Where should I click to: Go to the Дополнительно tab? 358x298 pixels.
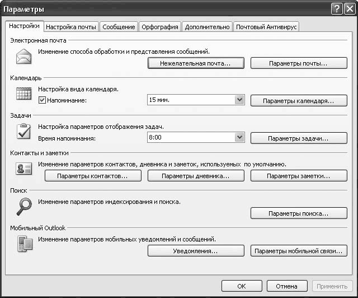coord(207,26)
